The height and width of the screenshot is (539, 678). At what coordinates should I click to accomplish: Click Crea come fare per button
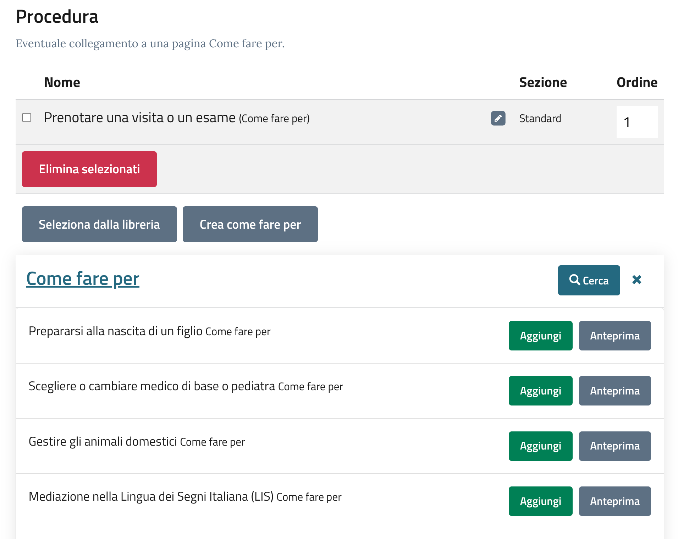(x=250, y=224)
